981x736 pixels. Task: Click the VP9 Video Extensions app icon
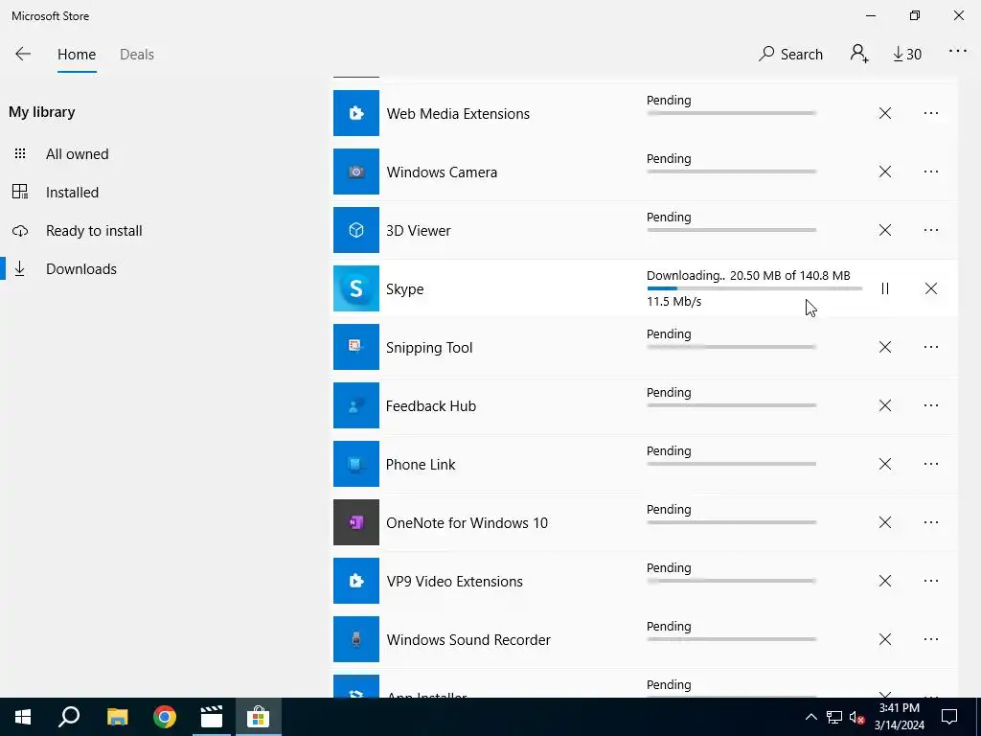click(x=356, y=581)
